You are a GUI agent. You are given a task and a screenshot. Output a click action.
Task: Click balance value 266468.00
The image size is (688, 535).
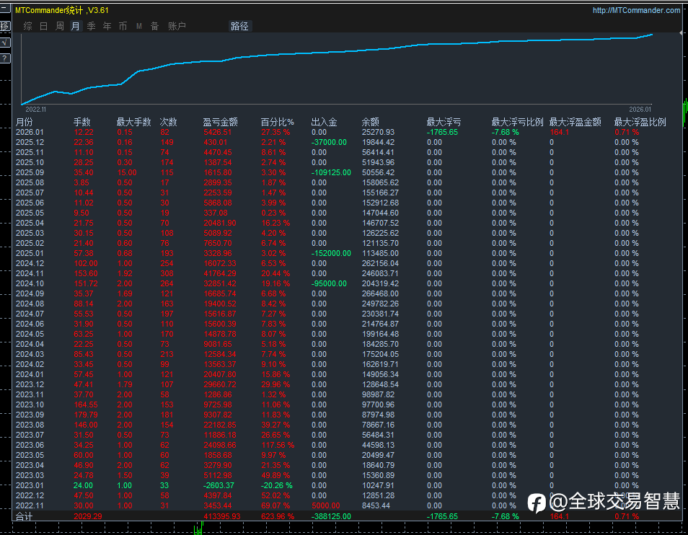click(380, 293)
